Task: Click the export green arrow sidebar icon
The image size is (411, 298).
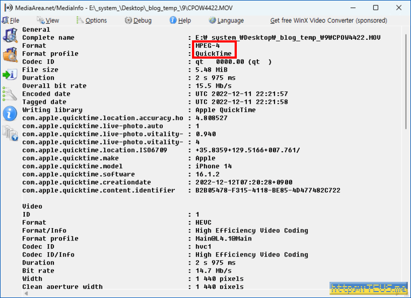Action: tap(10, 75)
